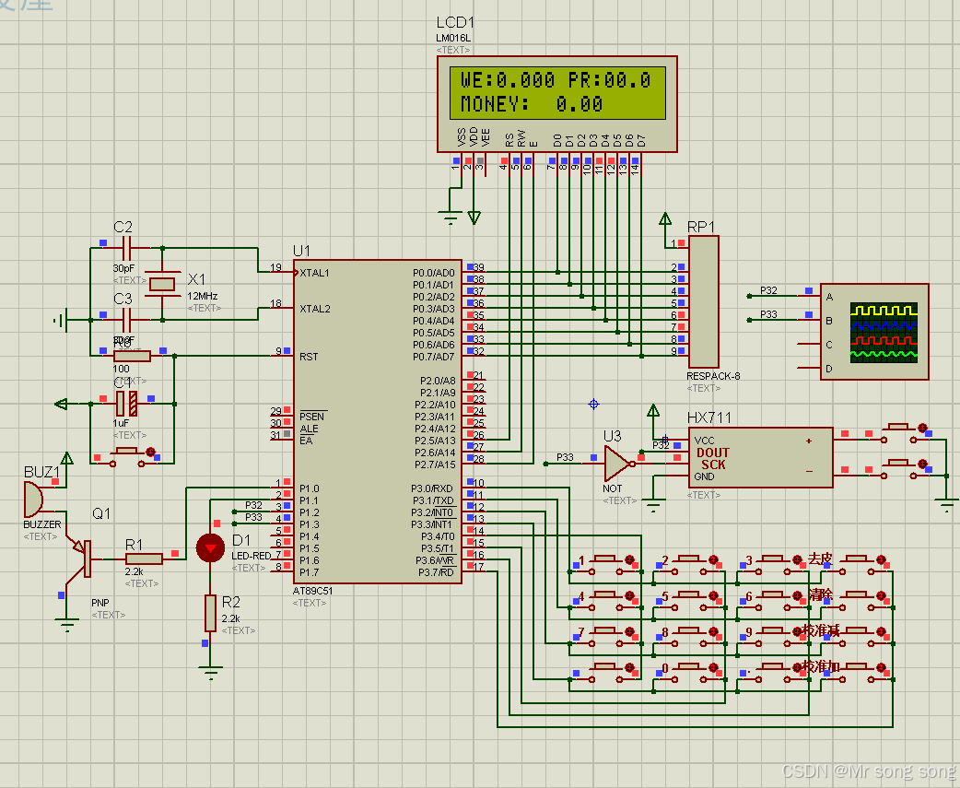Push keypad button labeled 7
Image resolution: width=960 pixels, height=788 pixels.
[605, 637]
